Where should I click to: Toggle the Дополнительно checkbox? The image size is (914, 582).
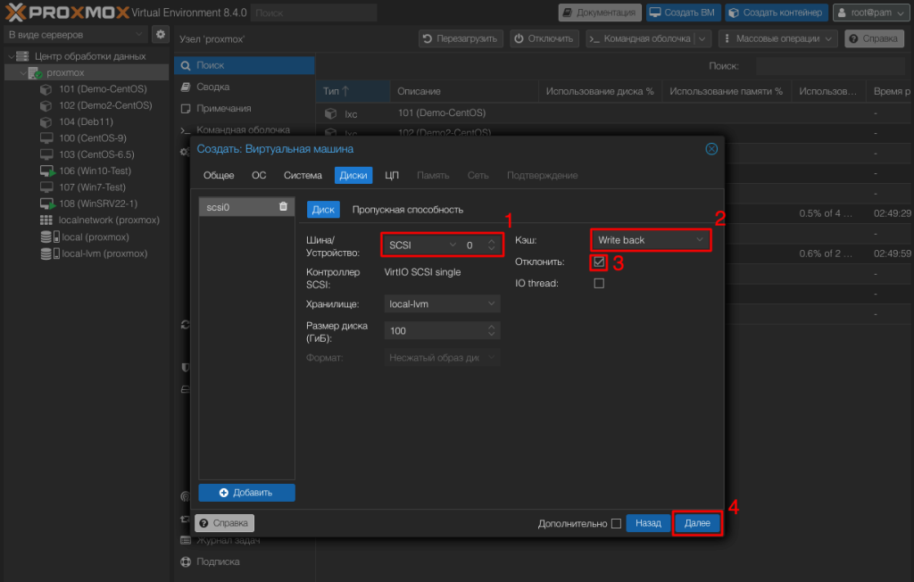616,524
